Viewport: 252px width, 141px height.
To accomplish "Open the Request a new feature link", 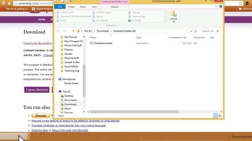I will coord(75,121).
